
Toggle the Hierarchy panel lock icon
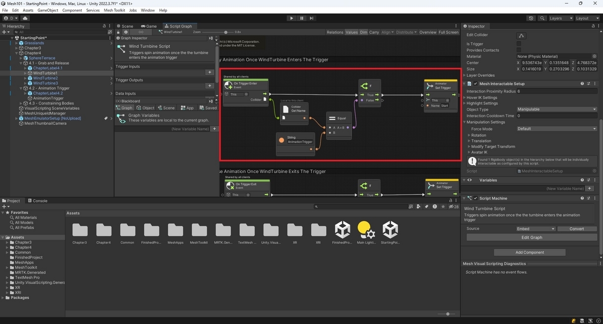click(104, 26)
